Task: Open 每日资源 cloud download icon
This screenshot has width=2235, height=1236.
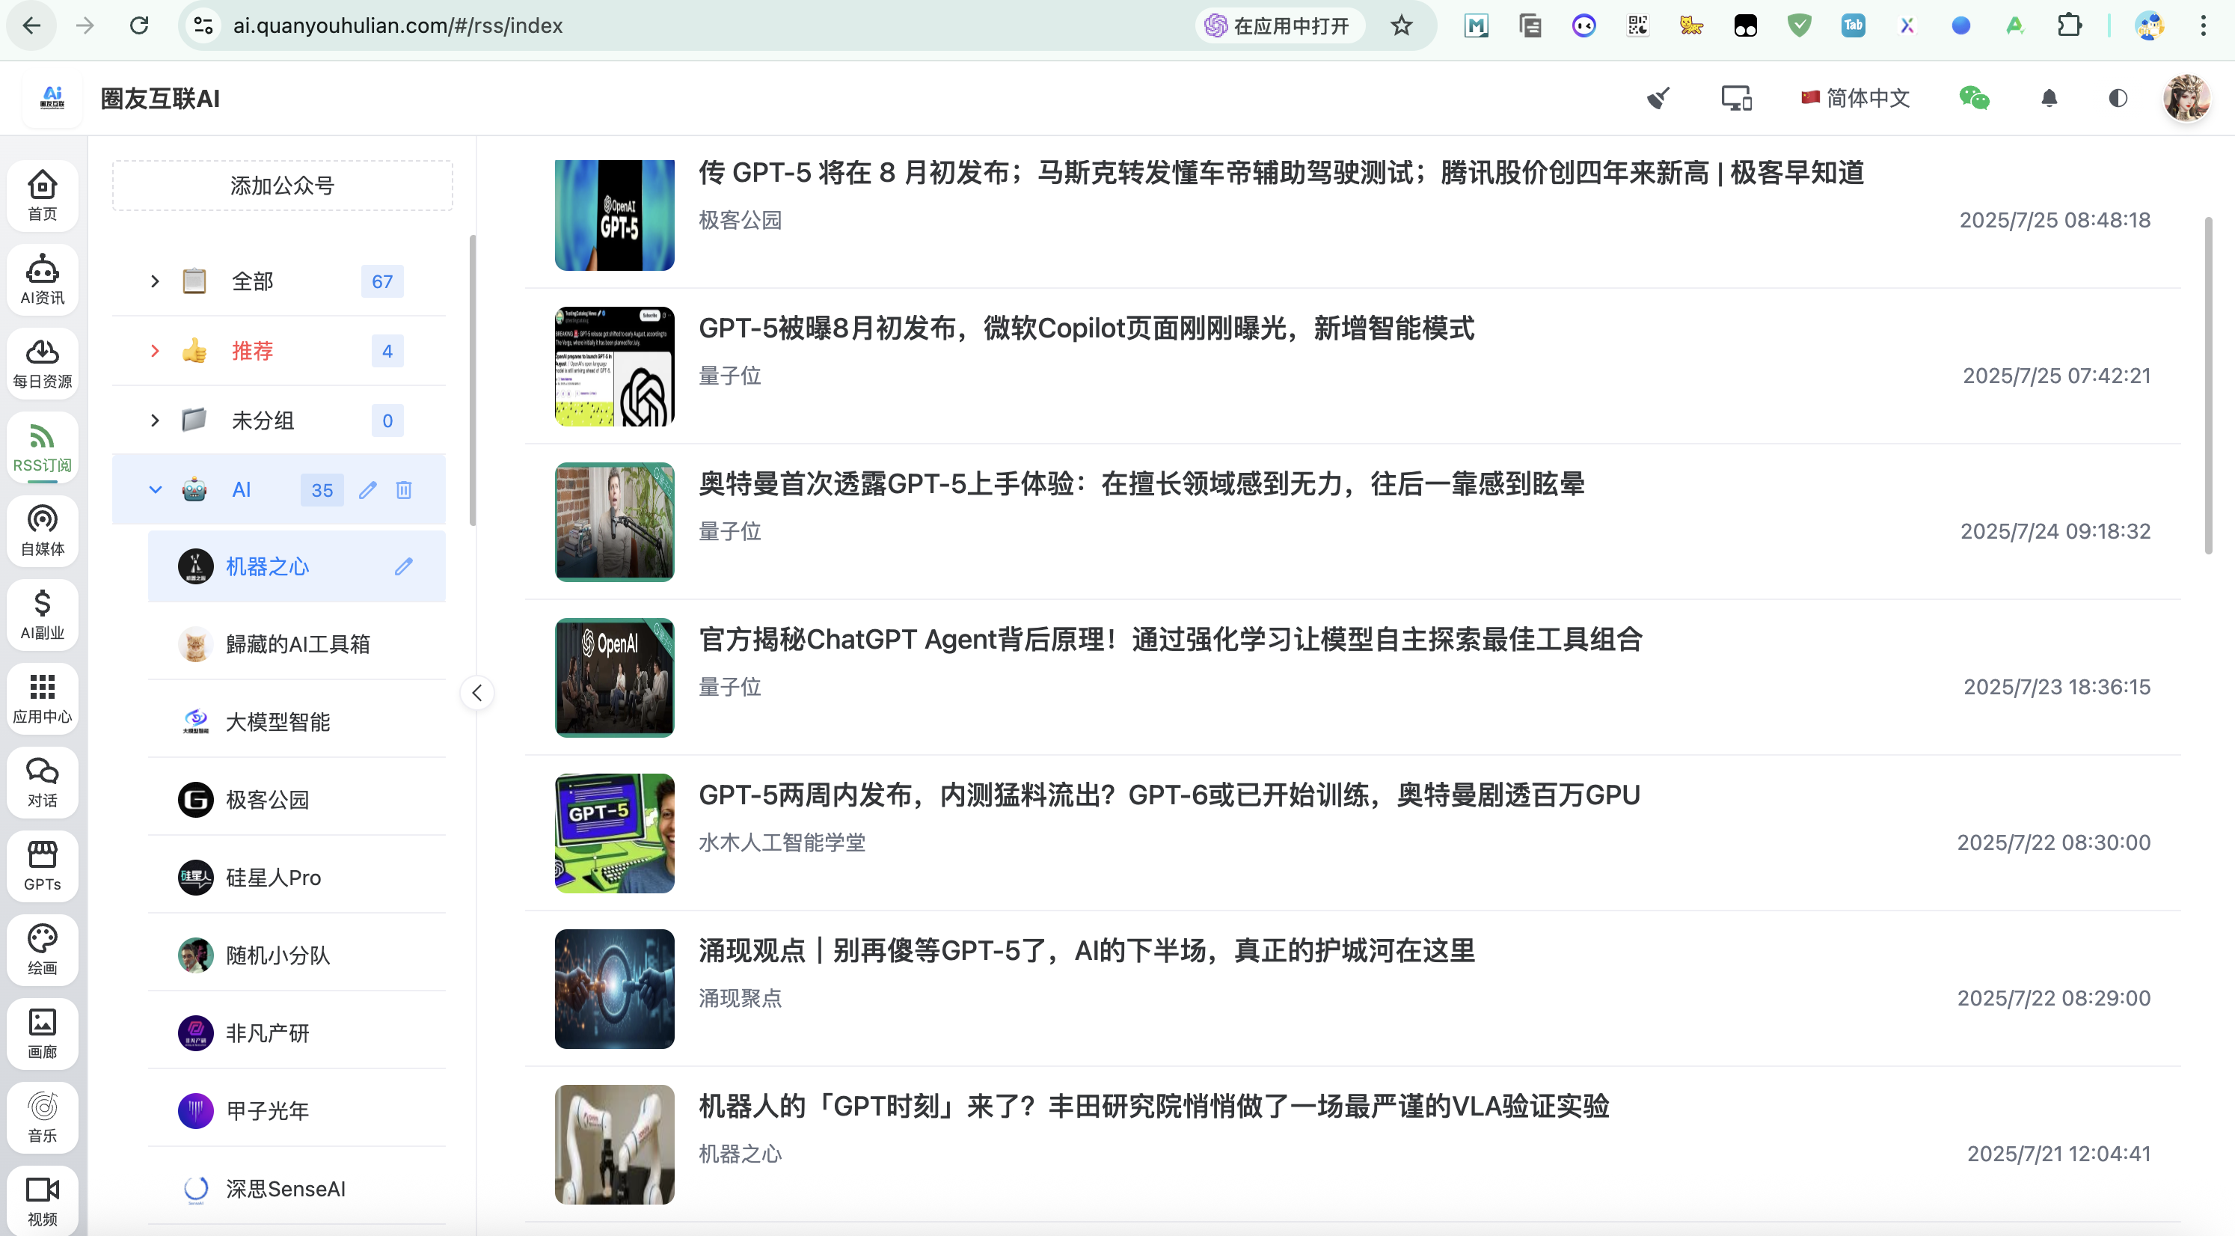Action: [x=43, y=364]
